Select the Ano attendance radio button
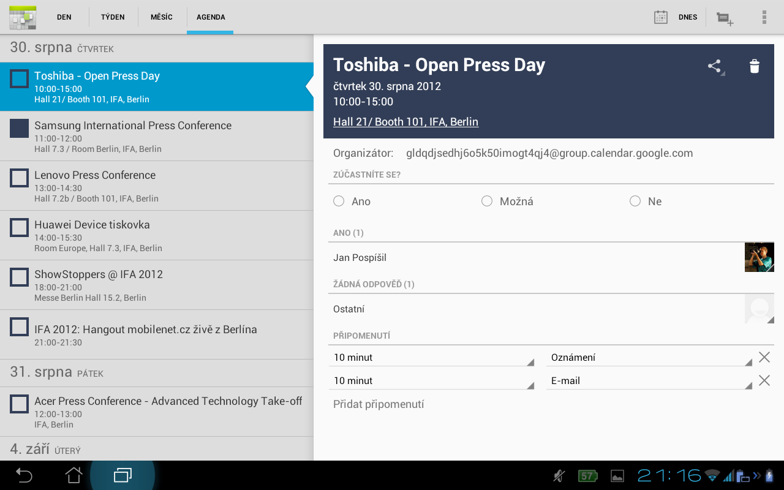 tap(339, 202)
